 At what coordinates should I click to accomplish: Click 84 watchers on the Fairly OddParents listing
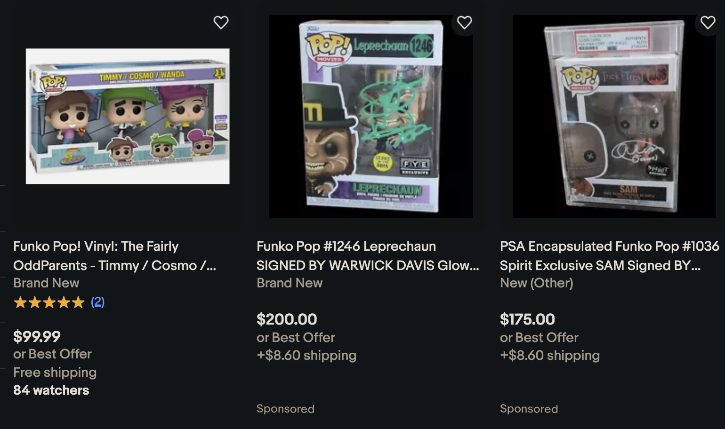[51, 390]
